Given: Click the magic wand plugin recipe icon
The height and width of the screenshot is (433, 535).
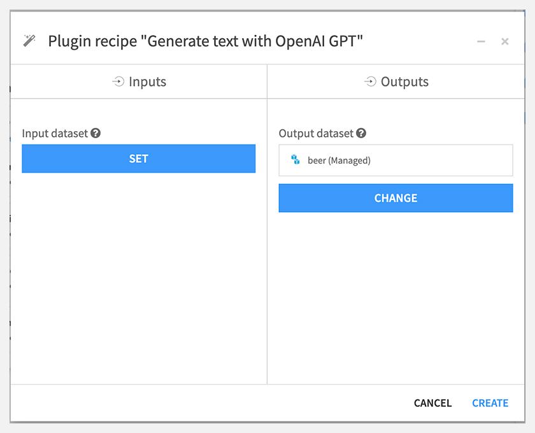Looking at the screenshot, I should pyautogui.click(x=29, y=41).
